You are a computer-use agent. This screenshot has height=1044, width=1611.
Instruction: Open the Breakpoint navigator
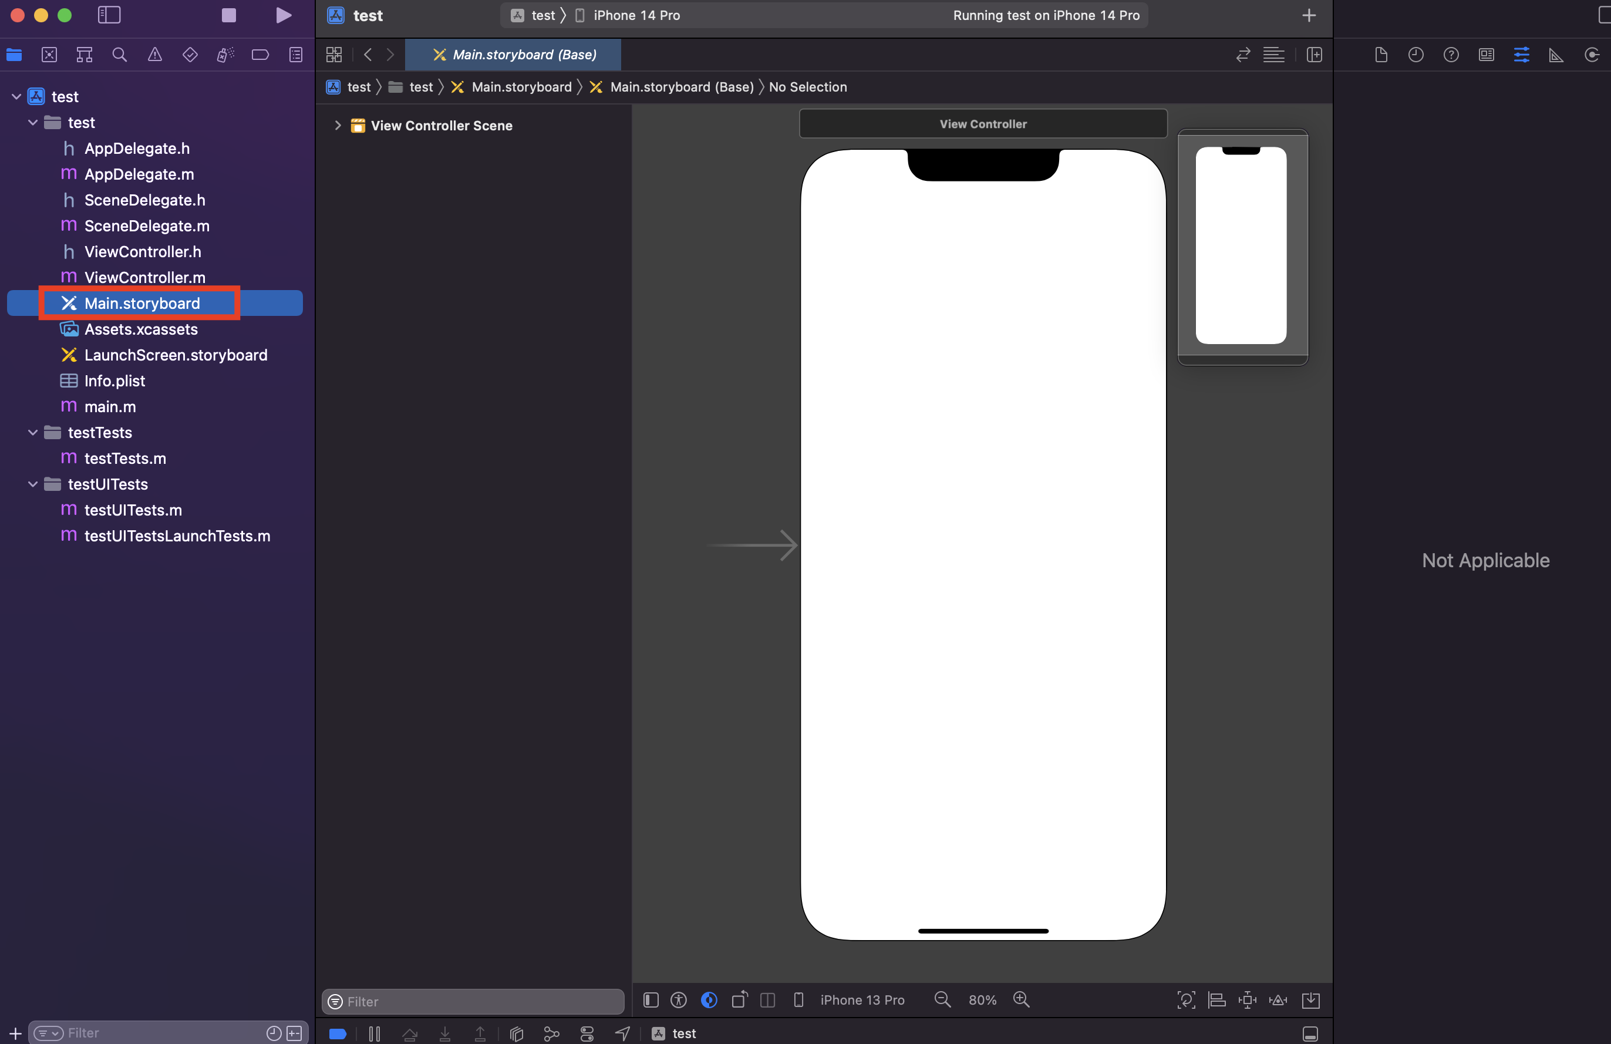click(261, 55)
